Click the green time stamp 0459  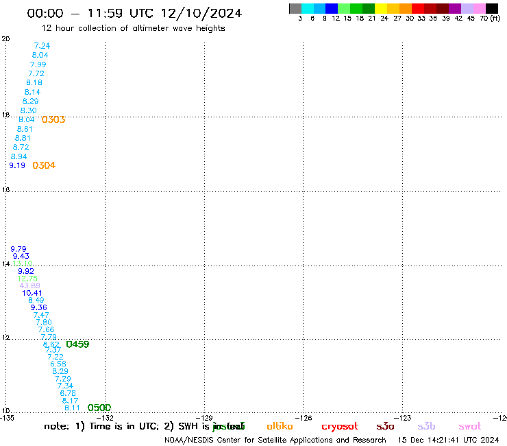point(77,344)
